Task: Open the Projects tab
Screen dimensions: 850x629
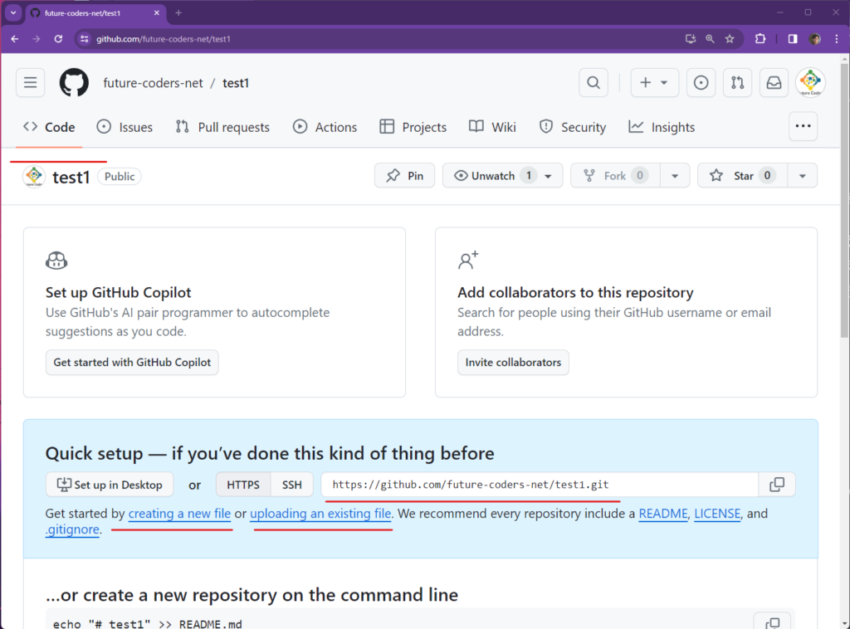Action: coord(413,127)
